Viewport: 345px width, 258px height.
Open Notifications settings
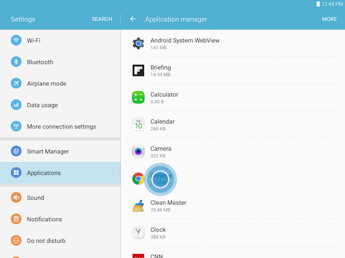tap(60, 219)
